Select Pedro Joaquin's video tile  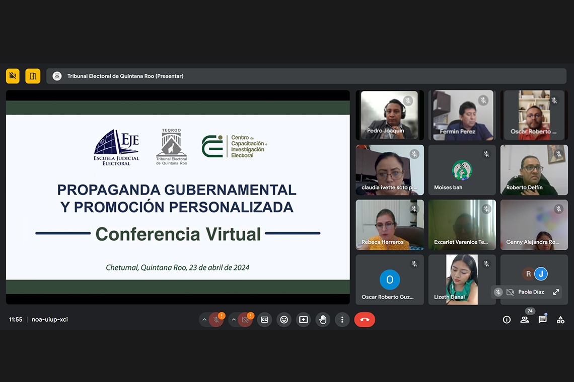point(389,115)
